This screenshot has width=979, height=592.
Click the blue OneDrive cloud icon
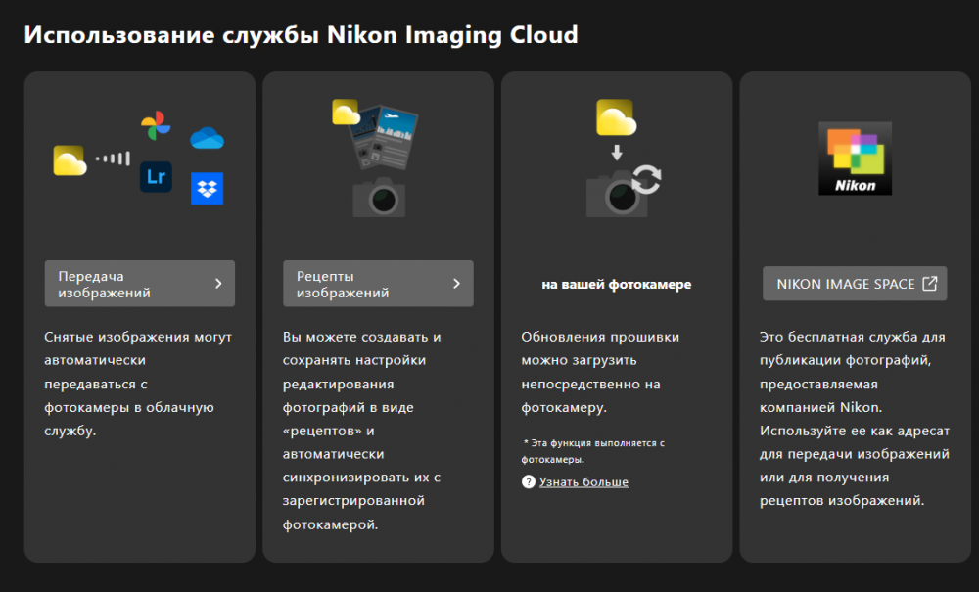[208, 138]
